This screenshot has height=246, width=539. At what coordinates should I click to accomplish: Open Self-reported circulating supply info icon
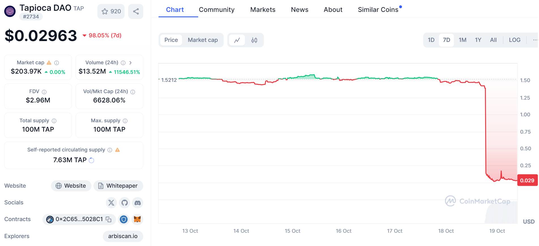tap(110, 150)
